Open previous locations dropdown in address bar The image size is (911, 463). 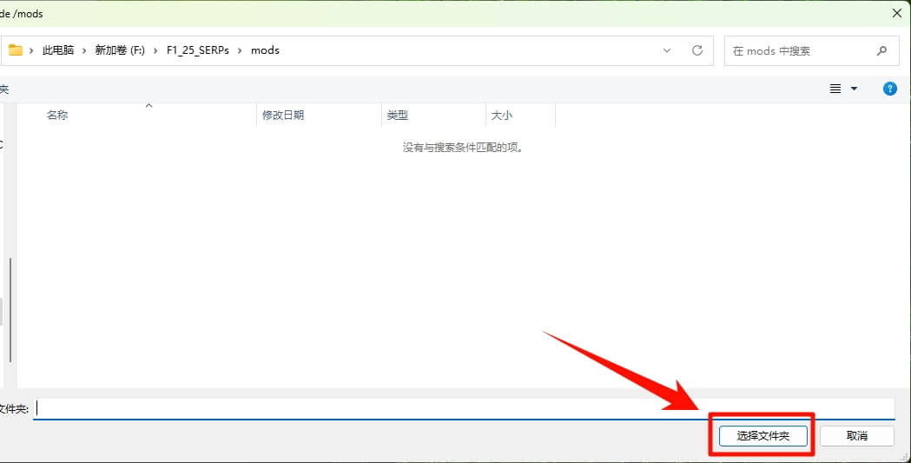(667, 50)
